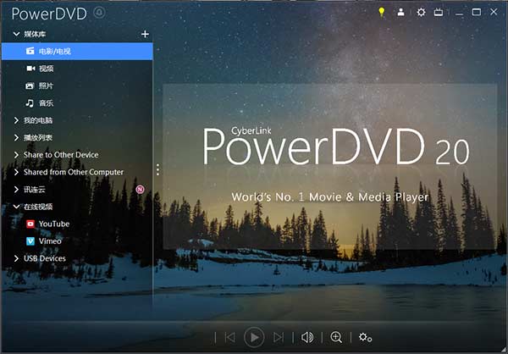Skip to next track
This screenshot has height=354, width=508.
(x=279, y=337)
